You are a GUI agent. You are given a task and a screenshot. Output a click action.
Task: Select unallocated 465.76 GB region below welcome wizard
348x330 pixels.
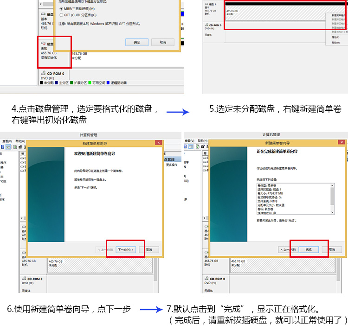coord(100,266)
